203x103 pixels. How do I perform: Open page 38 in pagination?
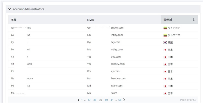95,100
